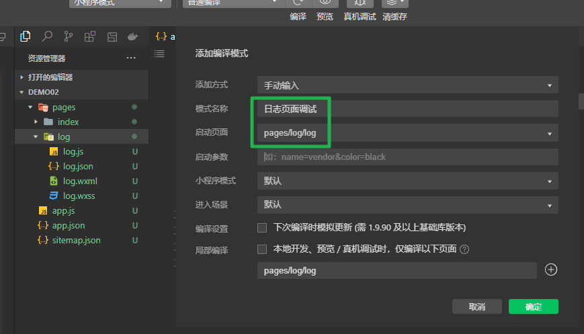Screen dimensions: 584x334
Task: Select log.wxml file icon
Action: click(54, 181)
